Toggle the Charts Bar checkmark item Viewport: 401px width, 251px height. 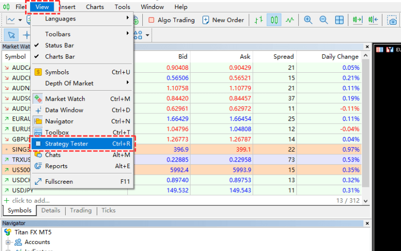coord(60,56)
